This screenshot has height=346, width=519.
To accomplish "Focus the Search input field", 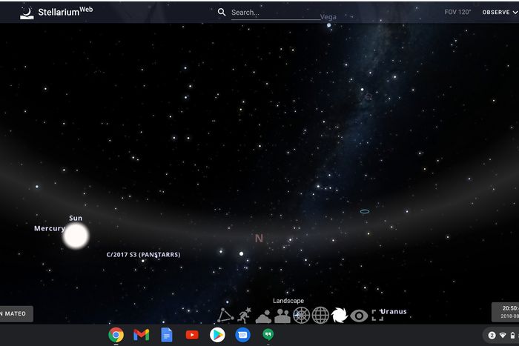I will click(x=275, y=13).
